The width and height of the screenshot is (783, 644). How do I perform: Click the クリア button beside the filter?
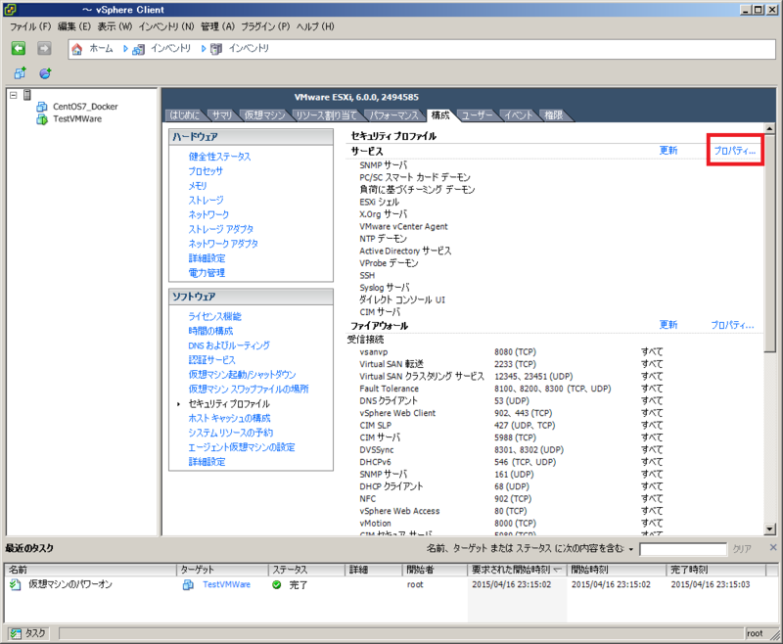(x=742, y=549)
